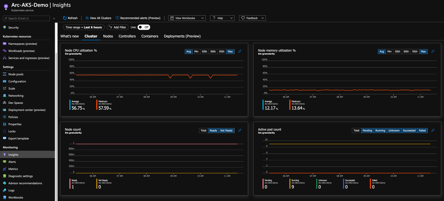This screenshot has height=201, width=444.
Task: Click the Diagnostic settings icon
Action: tap(4, 176)
